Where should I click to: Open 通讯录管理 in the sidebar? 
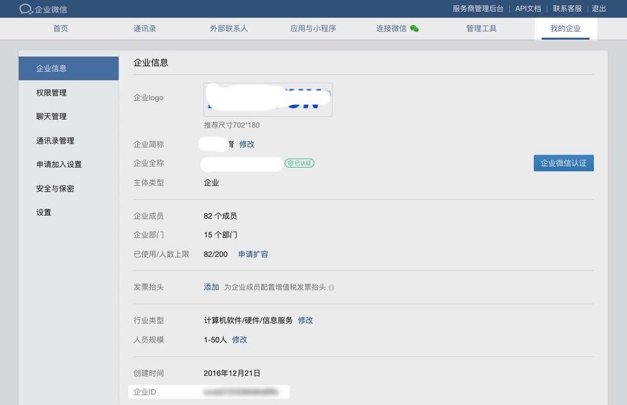(x=55, y=140)
